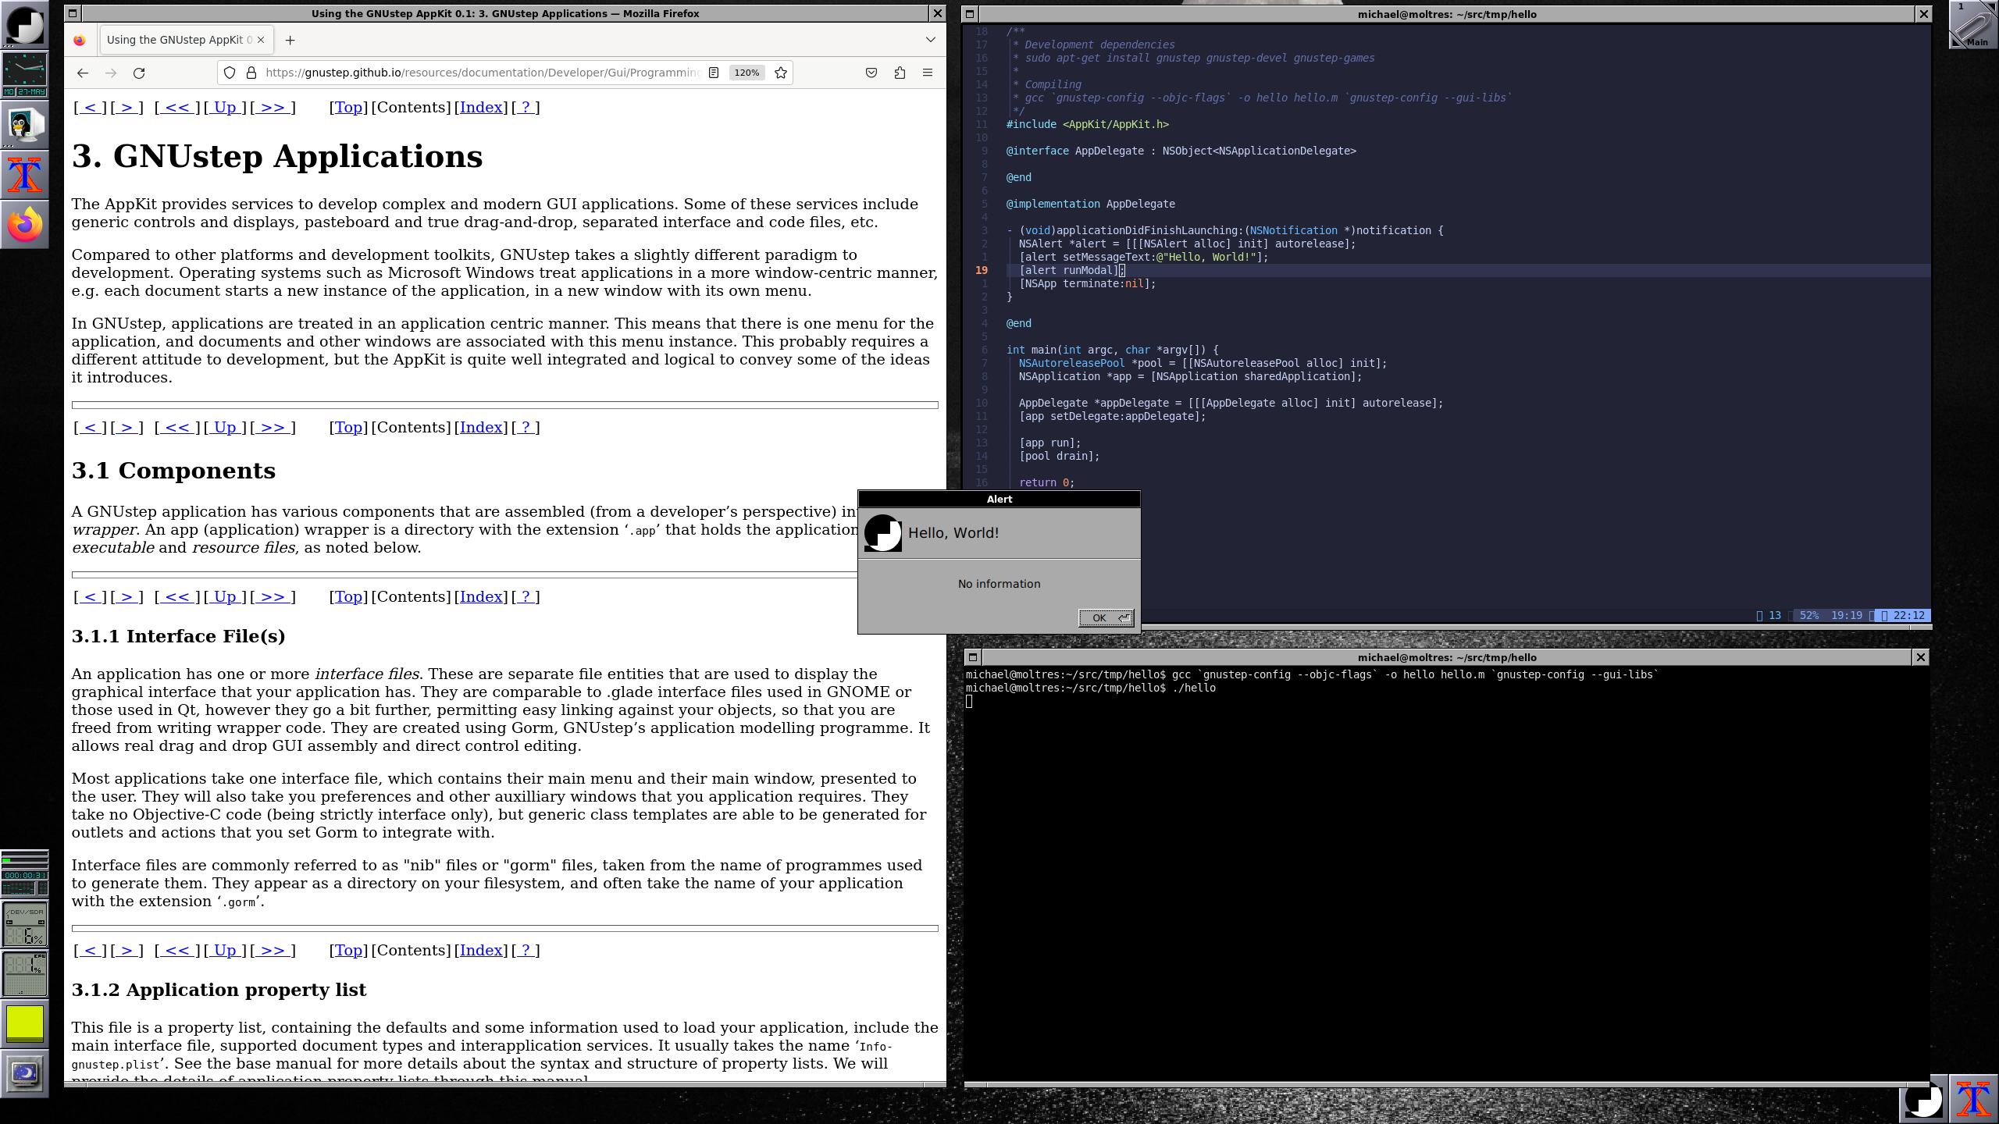Click the 'Main' workspace clip icon
1999x1124 pixels.
pyautogui.click(x=1973, y=25)
